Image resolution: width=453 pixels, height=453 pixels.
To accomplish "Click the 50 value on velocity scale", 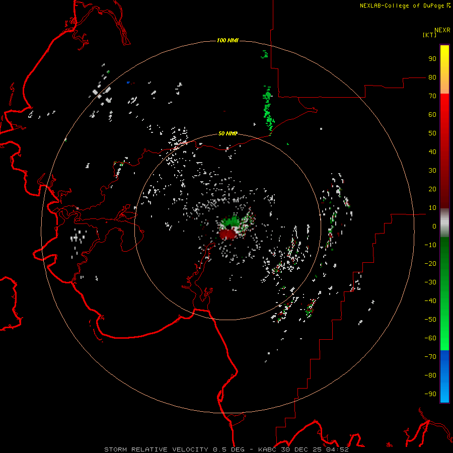I will [x=432, y=133].
